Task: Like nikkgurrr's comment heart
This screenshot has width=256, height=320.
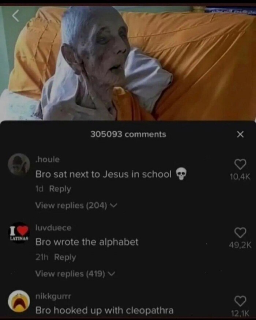Action: (x=240, y=301)
